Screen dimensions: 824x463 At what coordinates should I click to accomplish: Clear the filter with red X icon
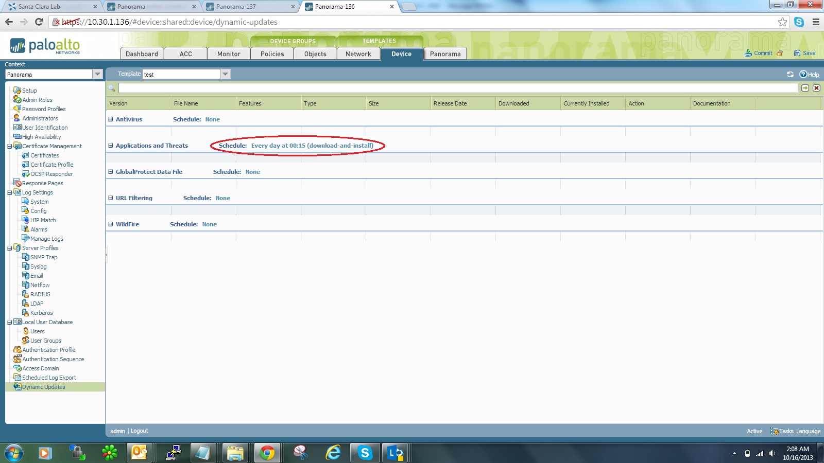(816, 88)
